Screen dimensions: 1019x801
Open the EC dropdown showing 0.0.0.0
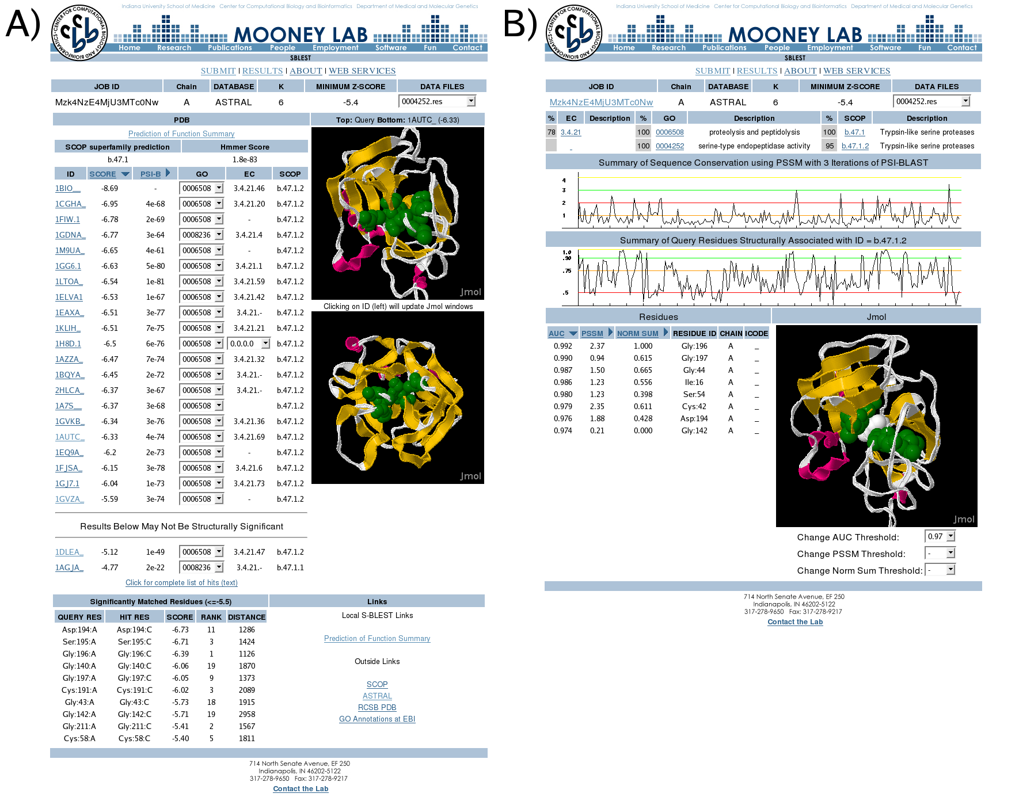[x=249, y=344]
